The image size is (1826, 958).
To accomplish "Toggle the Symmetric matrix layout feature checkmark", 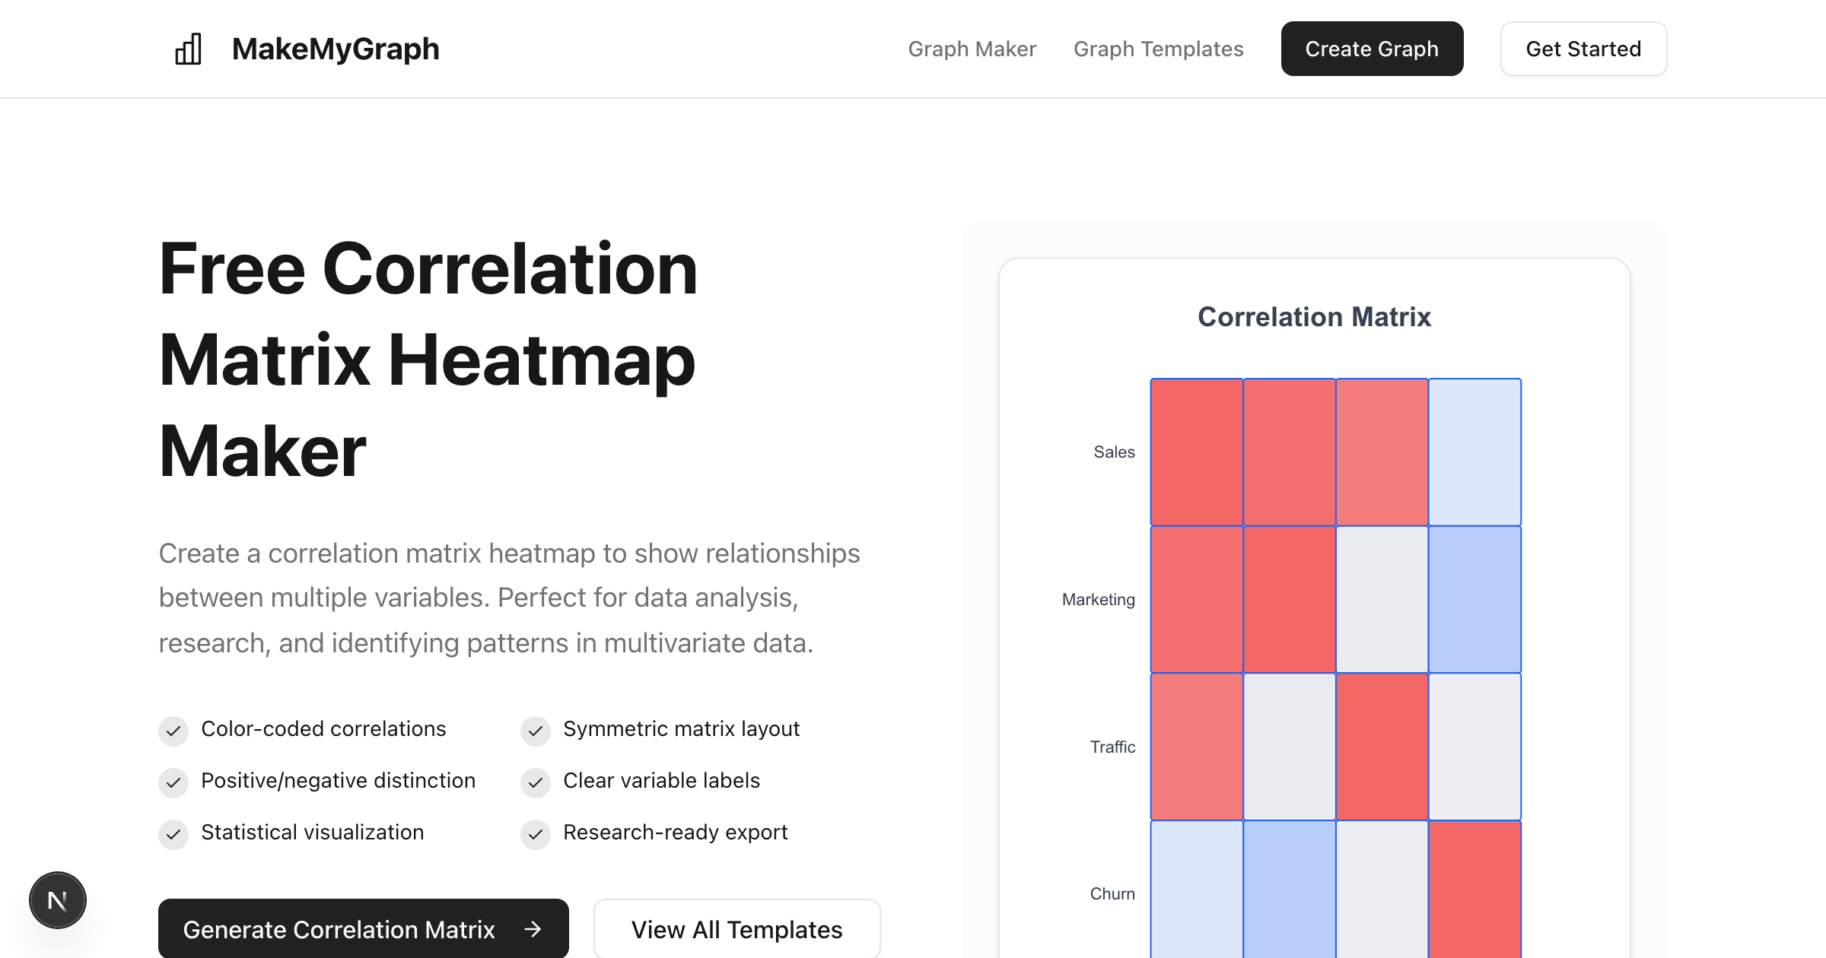I will point(536,731).
